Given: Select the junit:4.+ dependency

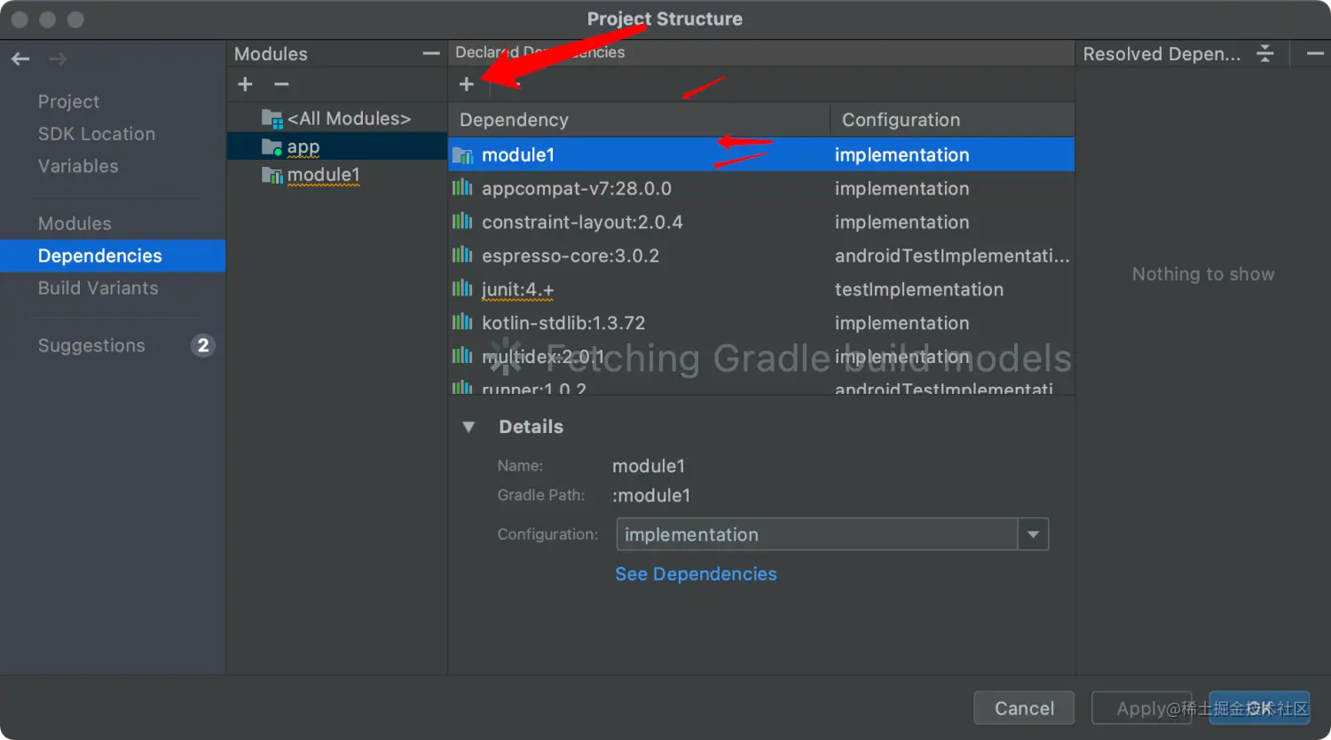Looking at the screenshot, I should 761,289.
